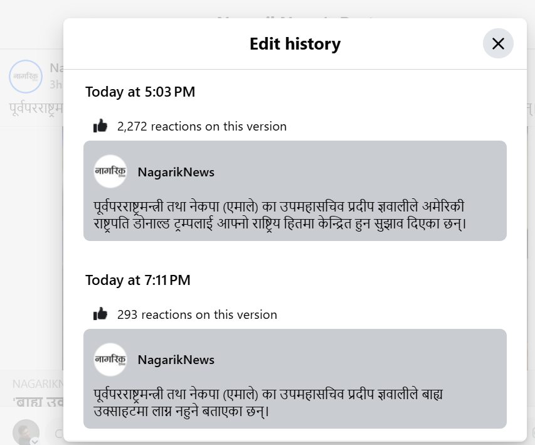Viewport: 535px width, 445px height.
Task: Click the Today at 5:03 PM heading
Action: [x=140, y=92]
